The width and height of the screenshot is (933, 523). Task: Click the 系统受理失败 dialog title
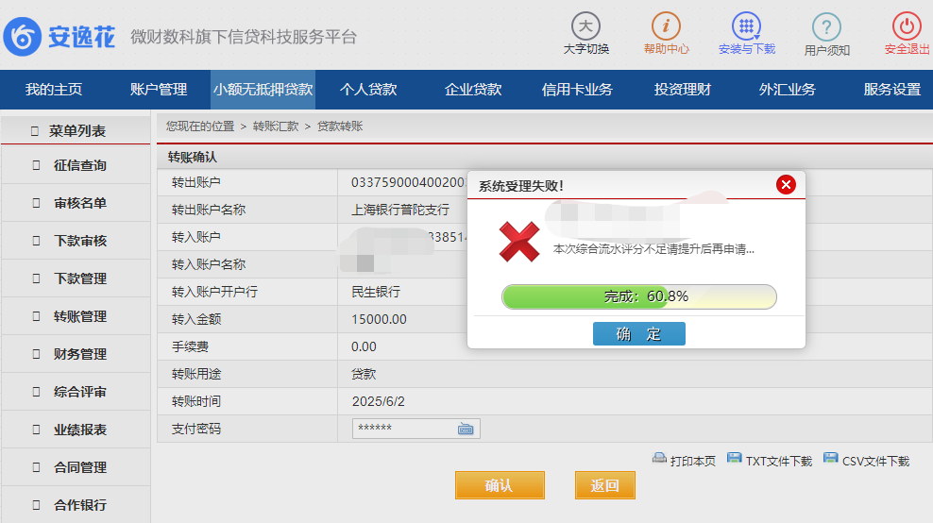(x=521, y=186)
